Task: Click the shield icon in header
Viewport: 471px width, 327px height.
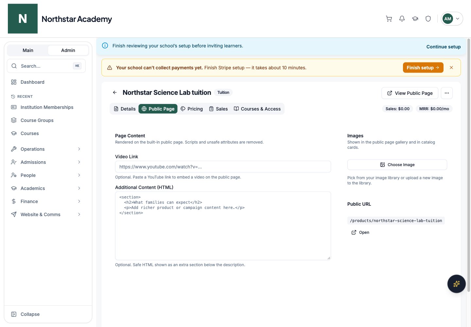Action: click(x=428, y=19)
